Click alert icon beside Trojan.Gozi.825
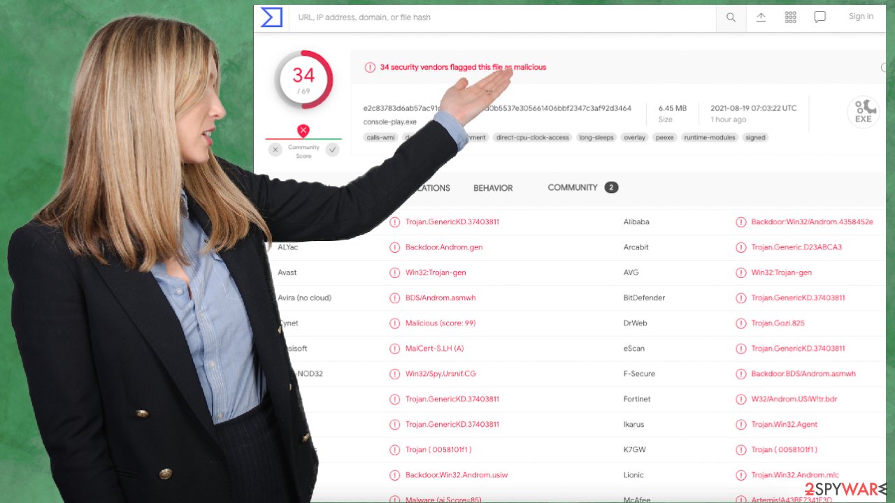895x503 pixels. pos(741,323)
